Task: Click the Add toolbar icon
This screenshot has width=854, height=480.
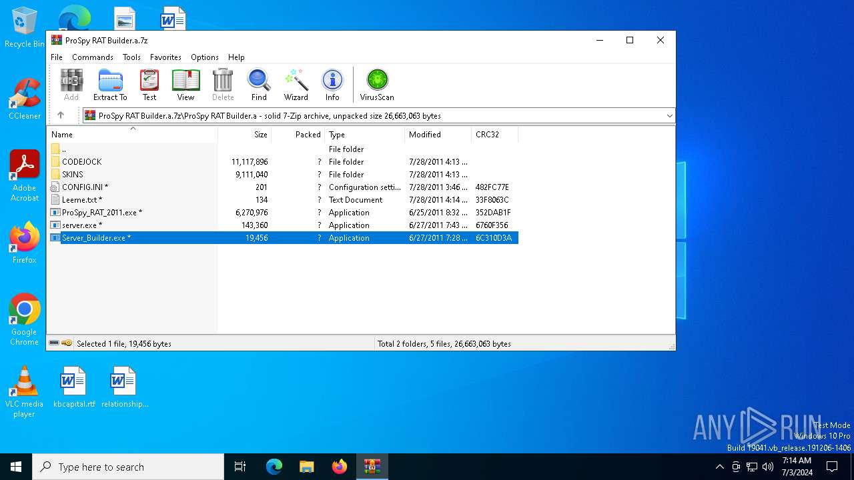Action: (71, 85)
